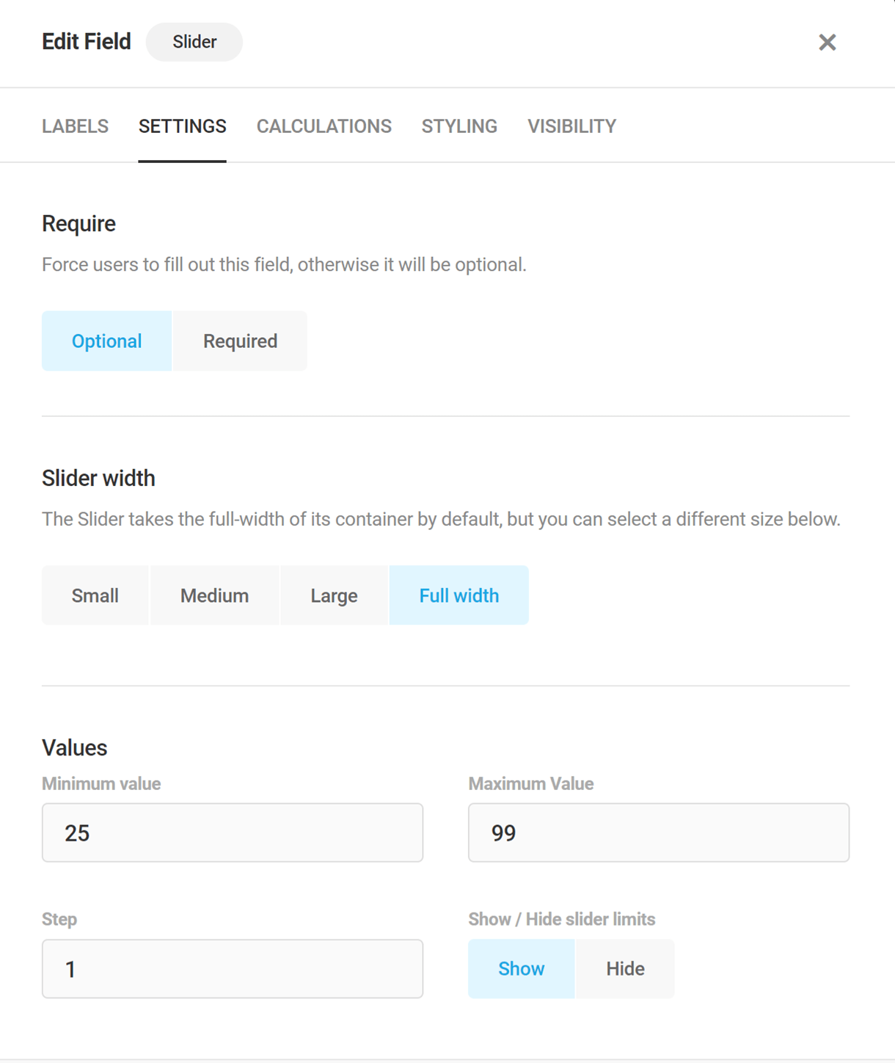Focus the Step input field
The width and height of the screenshot is (895, 1063).
233,969
